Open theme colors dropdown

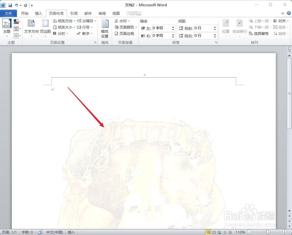17,22
